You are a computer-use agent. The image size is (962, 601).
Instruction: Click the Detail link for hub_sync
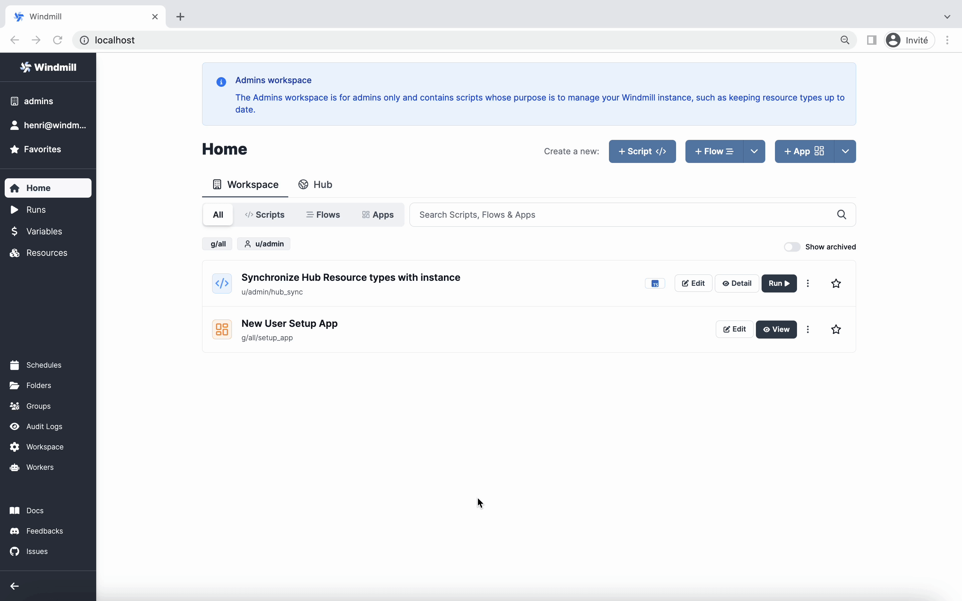pos(736,282)
